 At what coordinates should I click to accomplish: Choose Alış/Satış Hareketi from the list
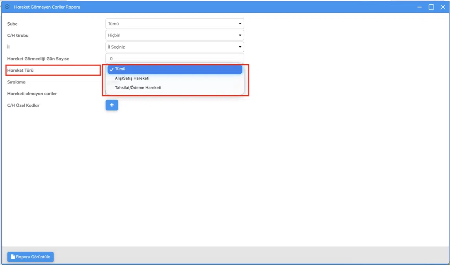132,78
